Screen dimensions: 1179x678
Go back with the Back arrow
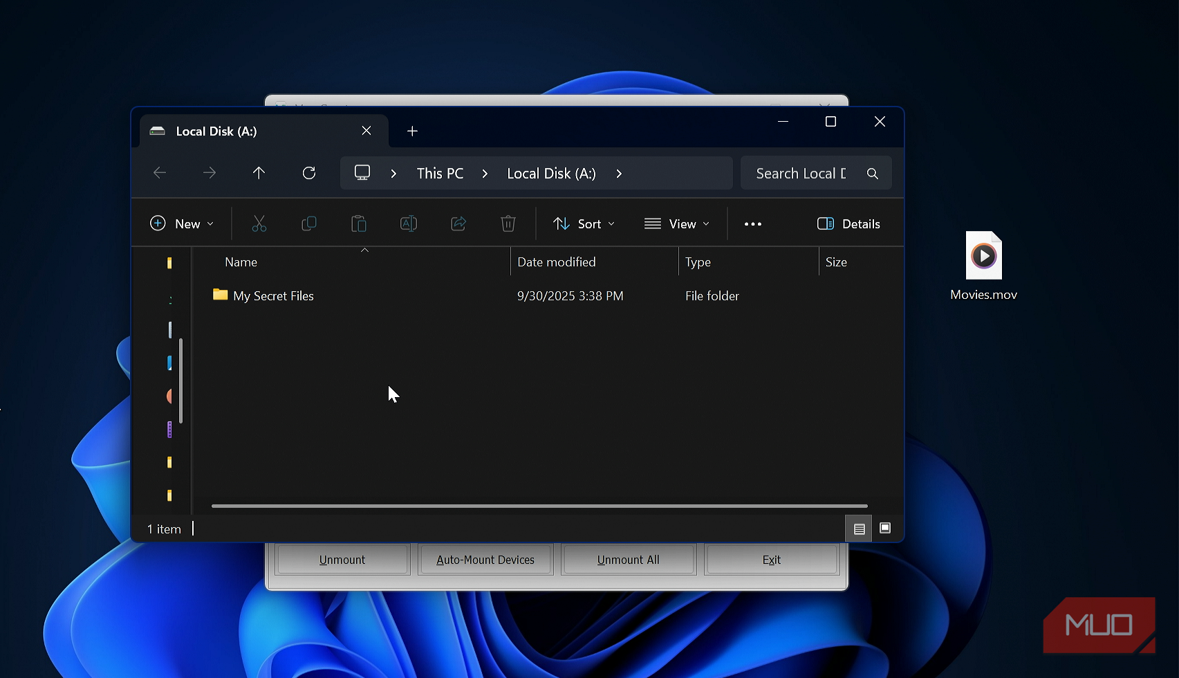pyautogui.click(x=160, y=173)
